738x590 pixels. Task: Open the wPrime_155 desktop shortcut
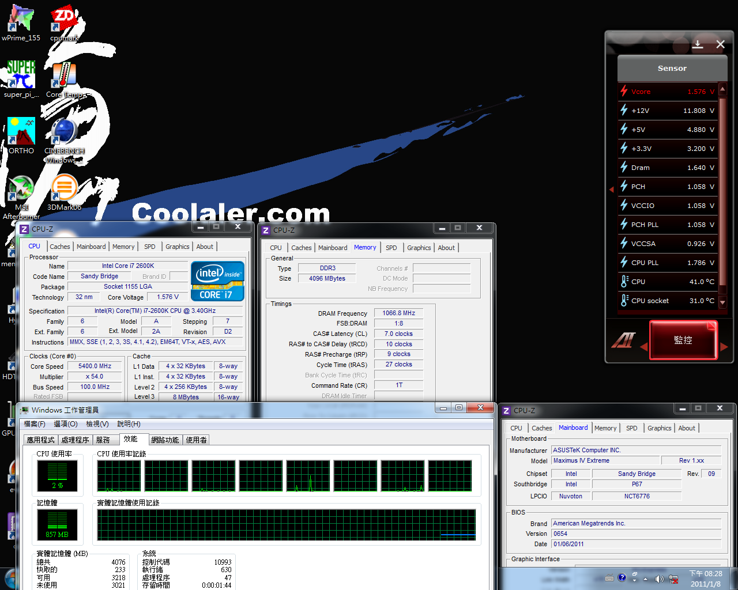21,23
